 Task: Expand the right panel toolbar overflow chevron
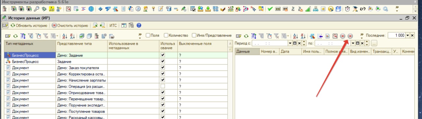click(x=362, y=36)
